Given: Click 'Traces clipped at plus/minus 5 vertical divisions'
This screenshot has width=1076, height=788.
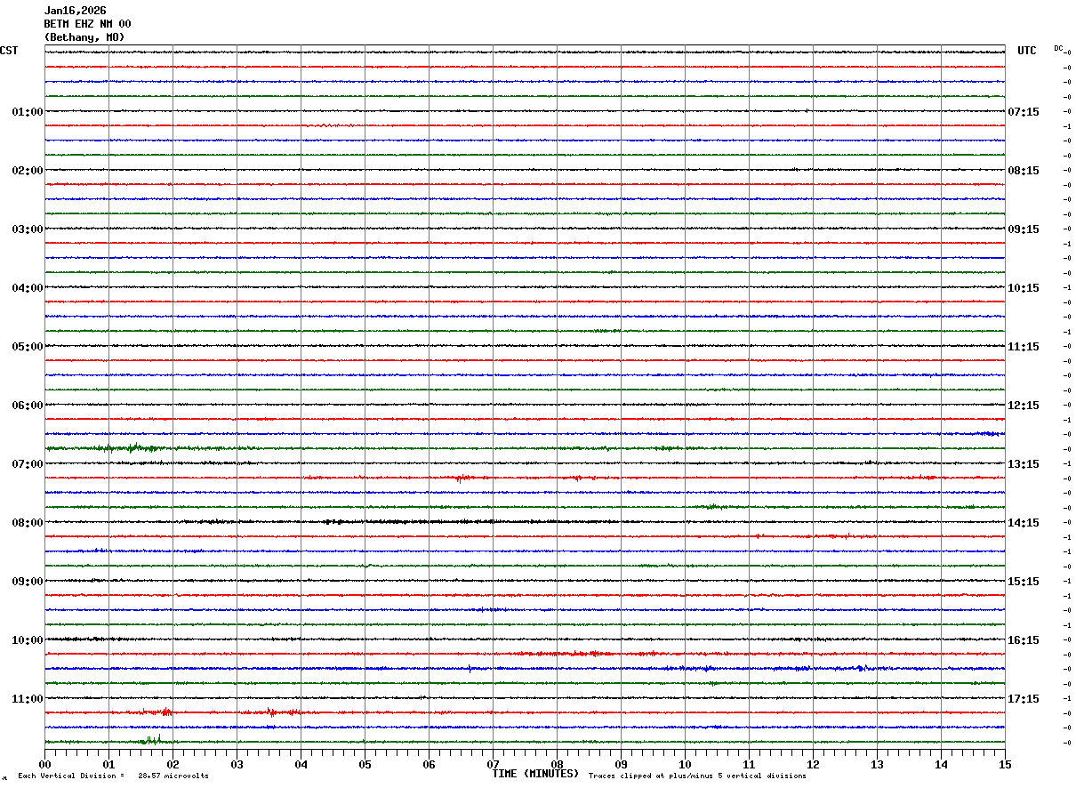Looking at the screenshot, I should (697, 776).
